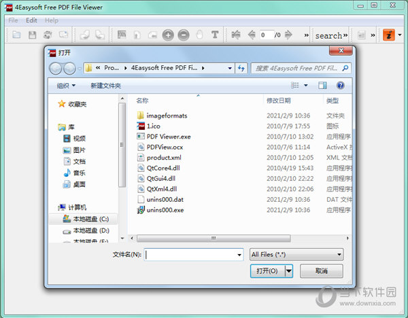Screen dimensions: 408x318
Task: Click the 取消 button
Action: (x=322, y=271)
